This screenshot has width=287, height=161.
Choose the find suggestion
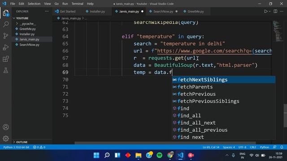tap(224, 108)
